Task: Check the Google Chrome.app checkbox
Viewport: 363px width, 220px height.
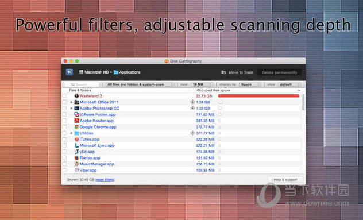Action: [64, 127]
